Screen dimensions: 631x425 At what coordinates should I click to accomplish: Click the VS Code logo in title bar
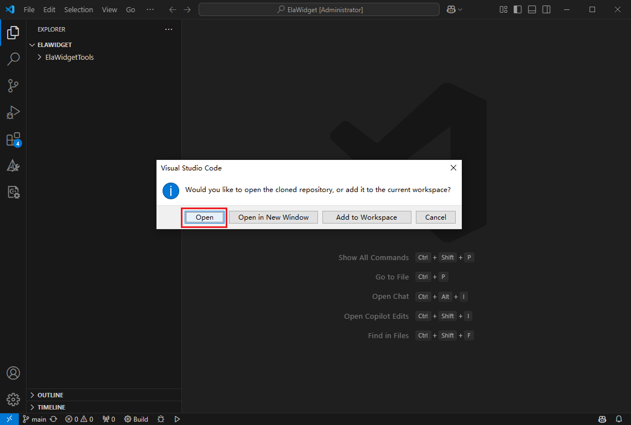pyautogui.click(x=10, y=9)
